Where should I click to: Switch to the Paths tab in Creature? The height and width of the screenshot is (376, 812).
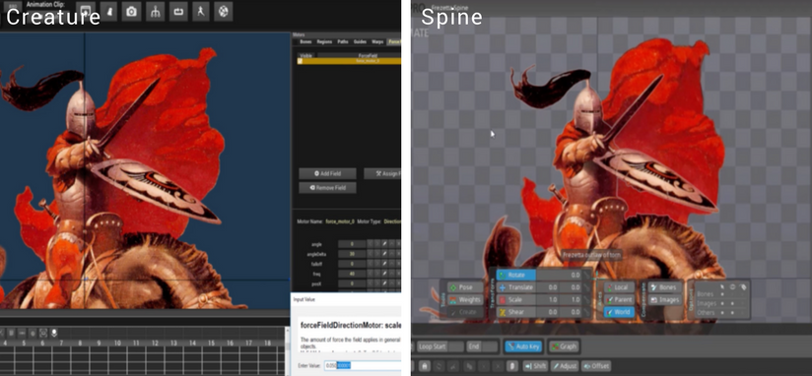pyautogui.click(x=343, y=42)
